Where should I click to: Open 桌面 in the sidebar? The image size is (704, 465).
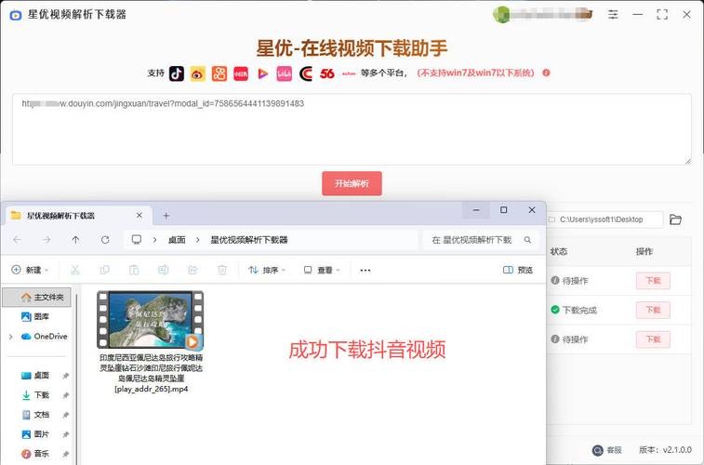tap(36, 376)
